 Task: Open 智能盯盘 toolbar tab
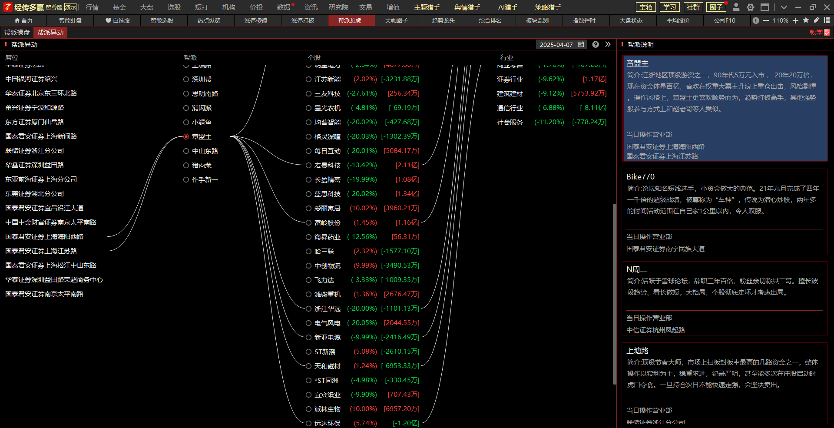pos(70,20)
